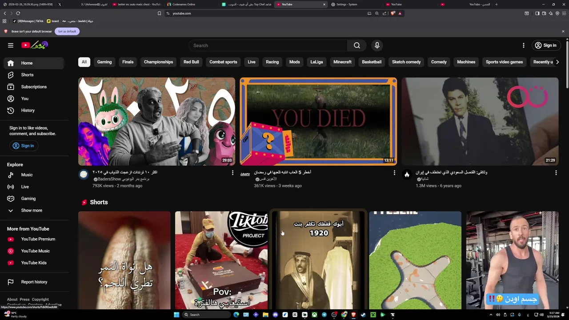Select the Live filter chip
Viewport: 569px width, 320px height.
252,62
